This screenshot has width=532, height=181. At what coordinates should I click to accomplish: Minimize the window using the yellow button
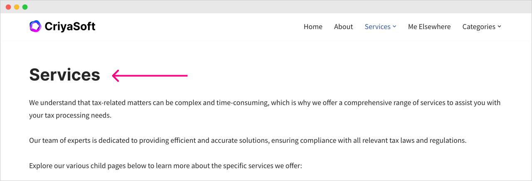tap(17, 7)
